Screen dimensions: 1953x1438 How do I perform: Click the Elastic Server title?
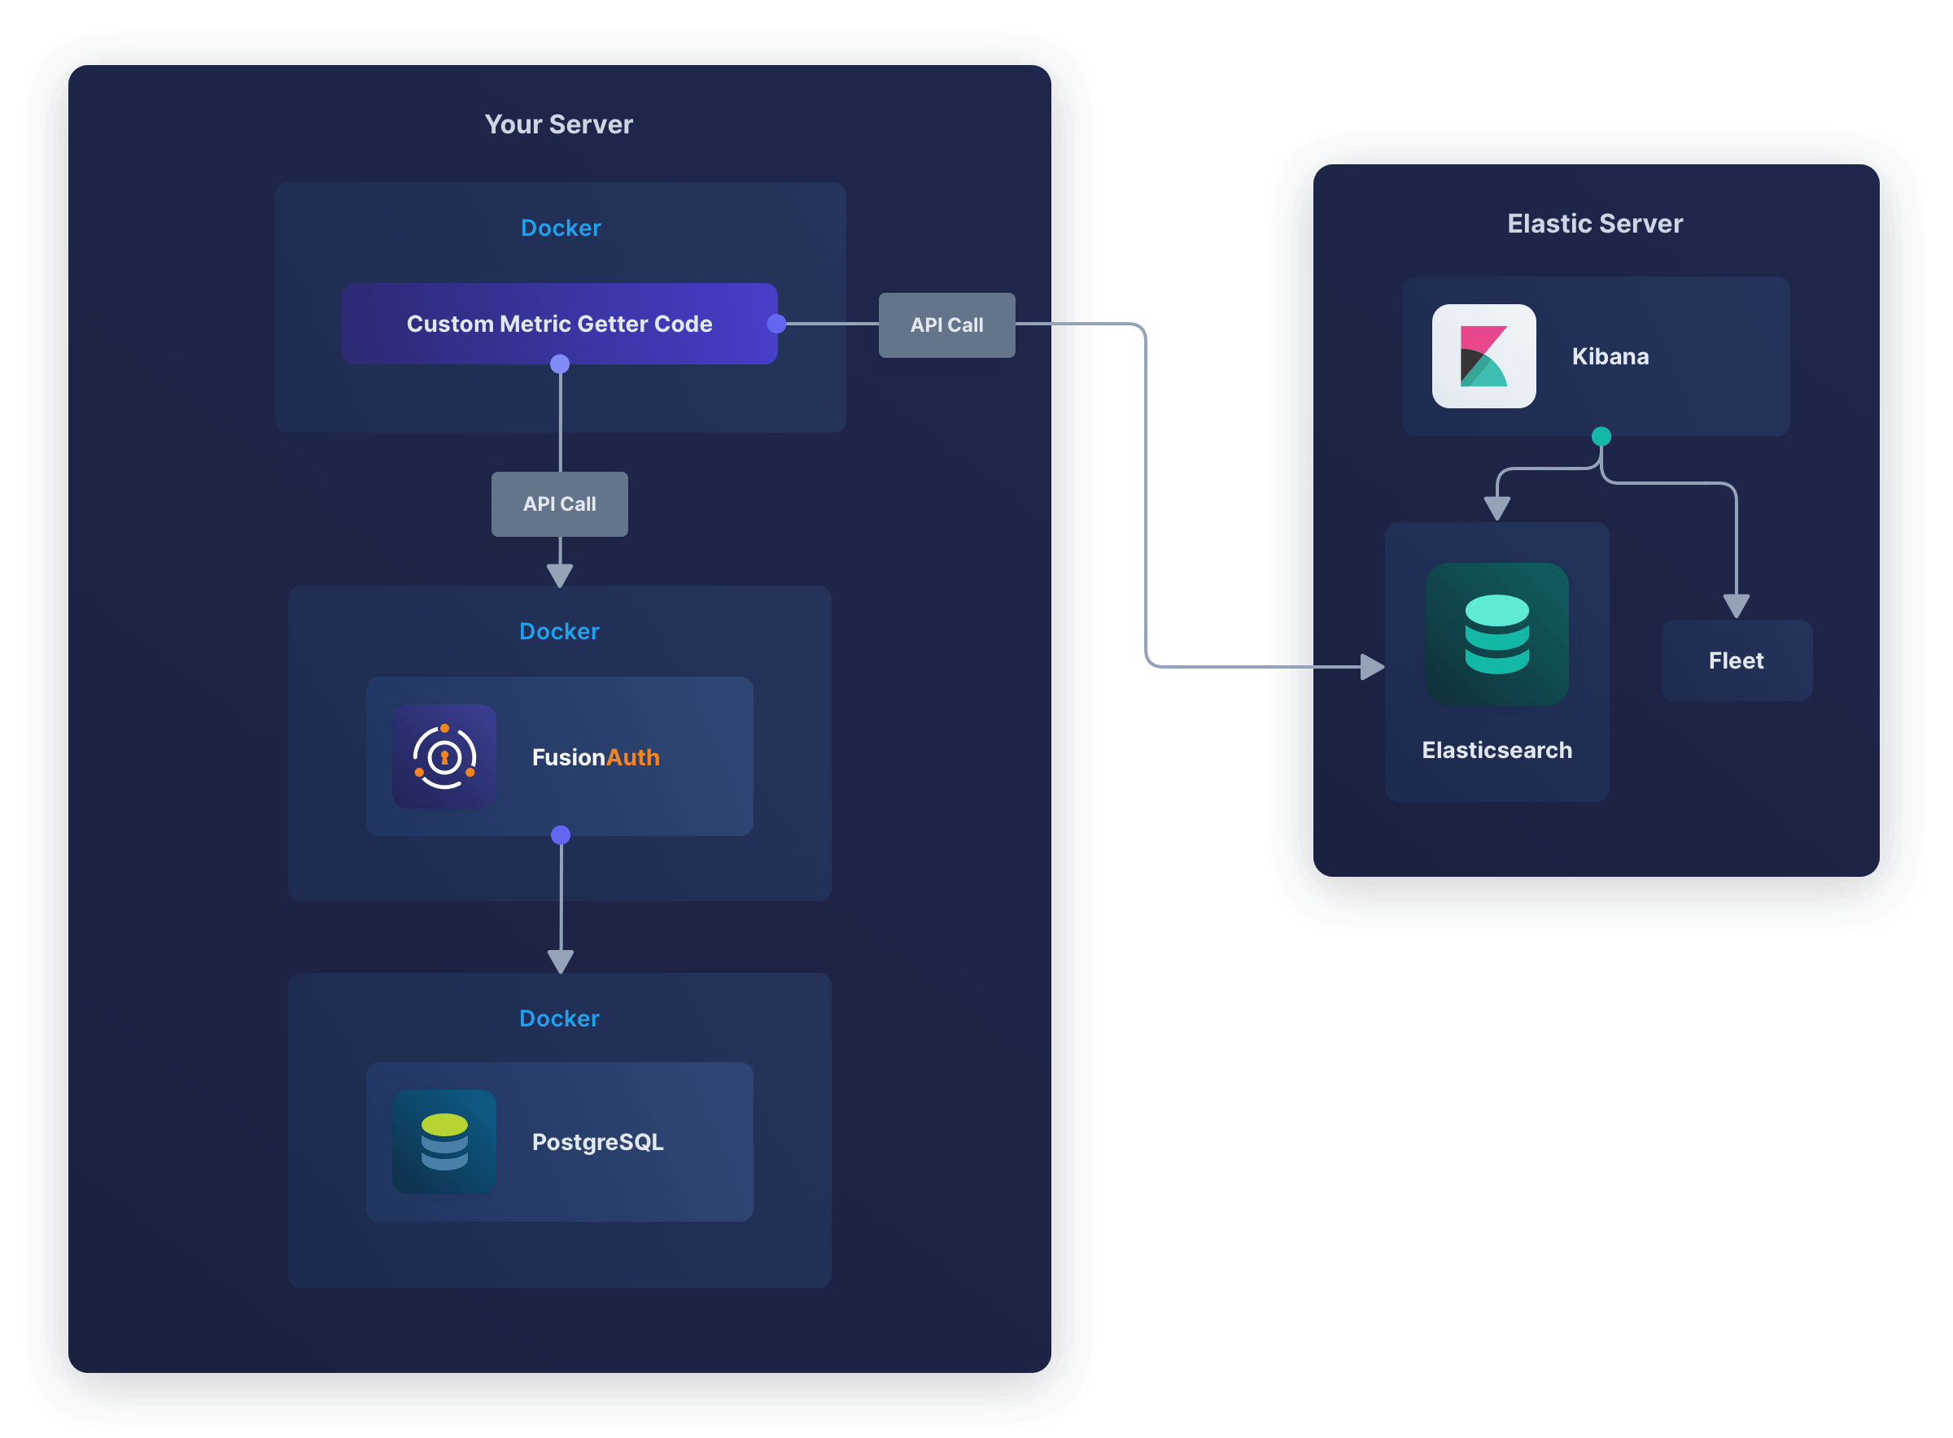(x=1595, y=224)
